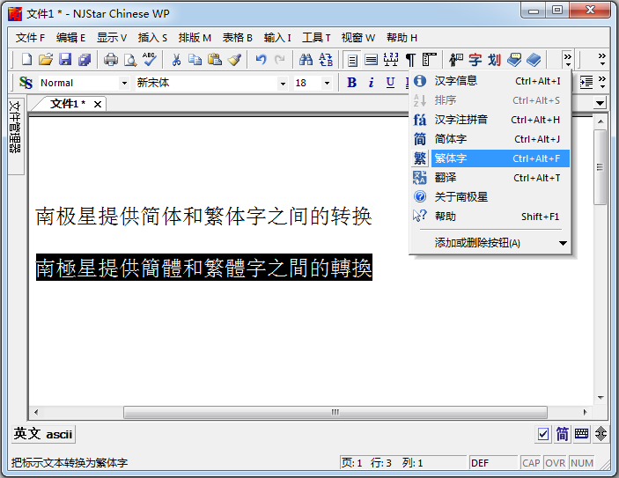Click the indent icon on formatting bar
Viewport: 619px width, 478px height.
586,83
